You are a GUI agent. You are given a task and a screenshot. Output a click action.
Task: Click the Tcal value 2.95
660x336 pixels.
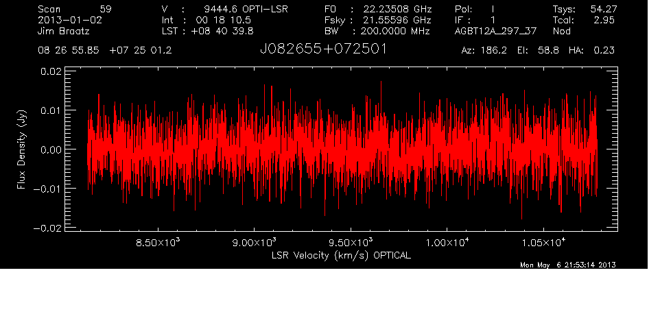(x=604, y=20)
